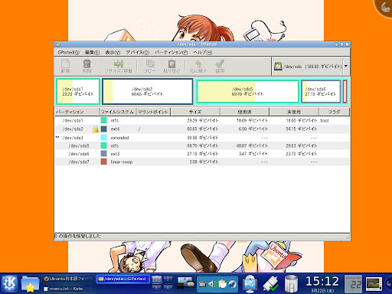Sort by フラグ (flags) column header

pyautogui.click(x=334, y=112)
